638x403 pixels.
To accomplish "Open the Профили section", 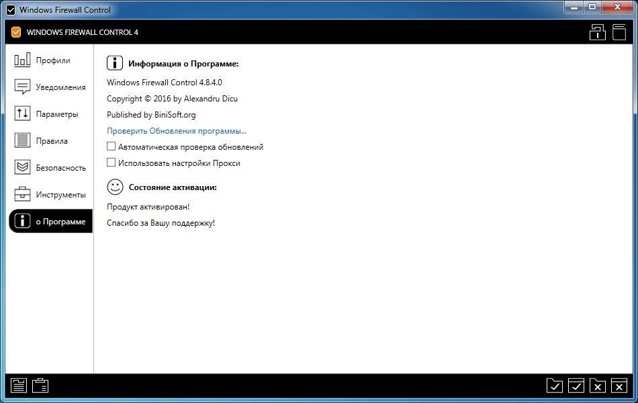I will [50, 60].
